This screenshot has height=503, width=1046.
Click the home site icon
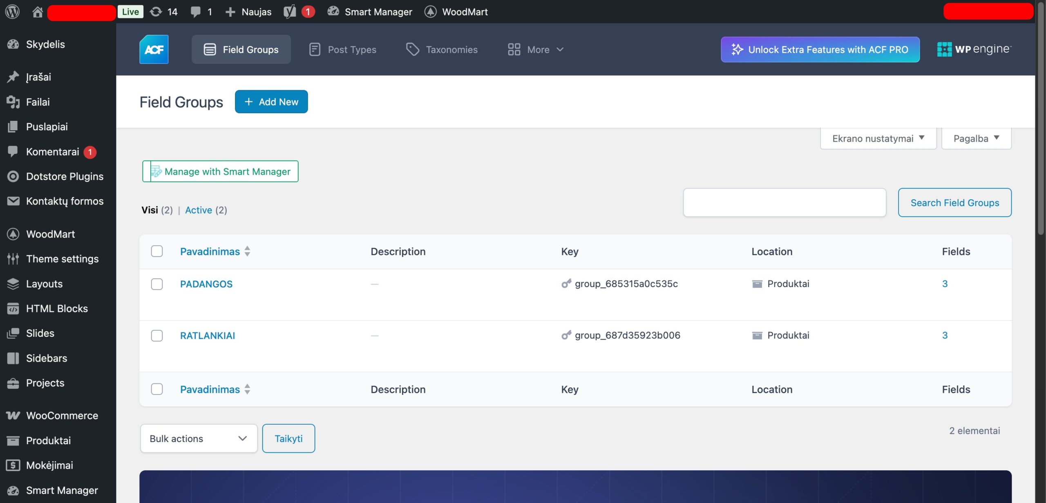click(x=38, y=11)
